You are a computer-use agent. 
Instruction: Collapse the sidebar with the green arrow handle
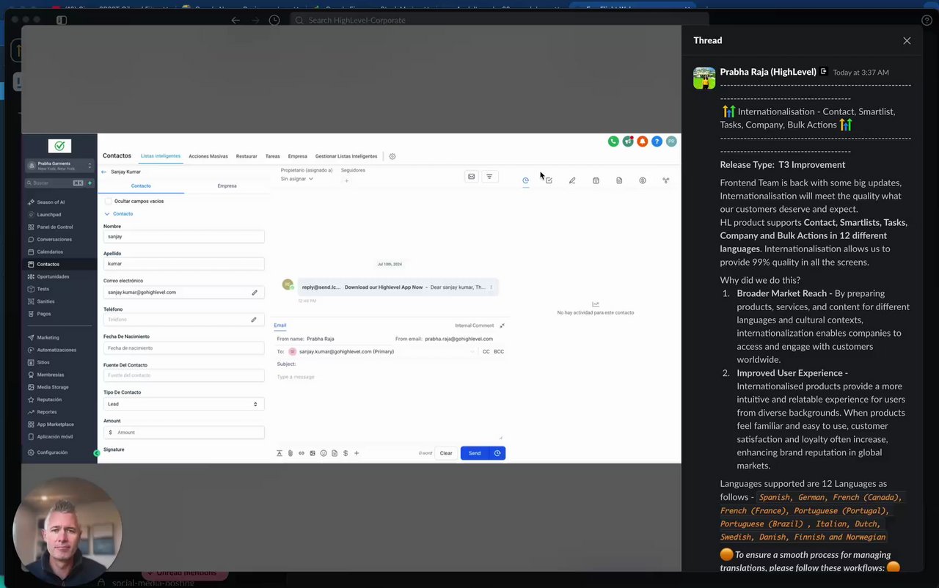click(97, 453)
